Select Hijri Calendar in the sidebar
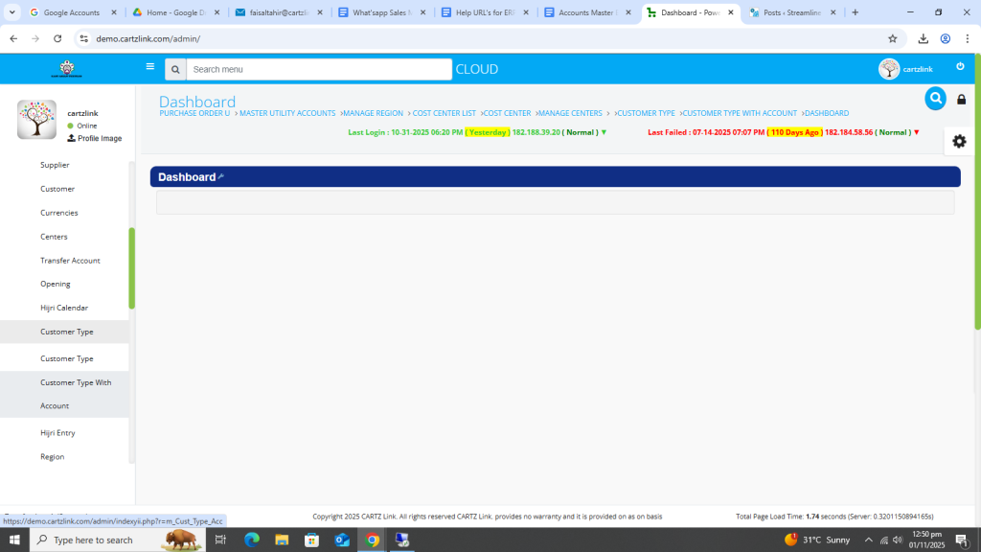This screenshot has height=552, width=981. [x=64, y=308]
